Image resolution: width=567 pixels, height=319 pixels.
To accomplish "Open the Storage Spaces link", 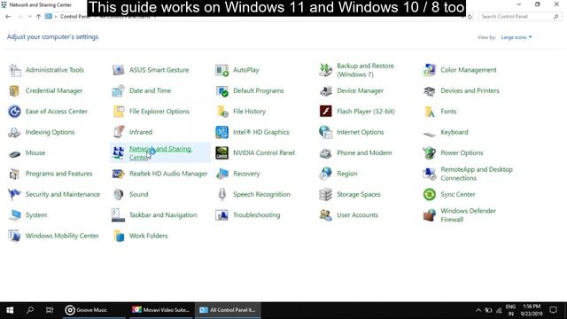I will coord(359,195).
